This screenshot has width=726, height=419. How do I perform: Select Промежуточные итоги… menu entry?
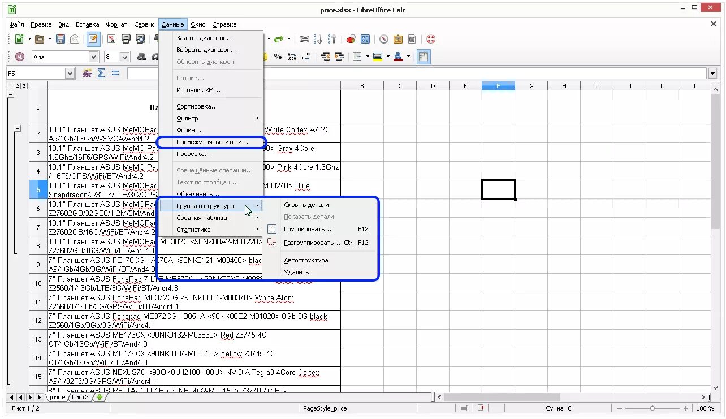point(211,142)
